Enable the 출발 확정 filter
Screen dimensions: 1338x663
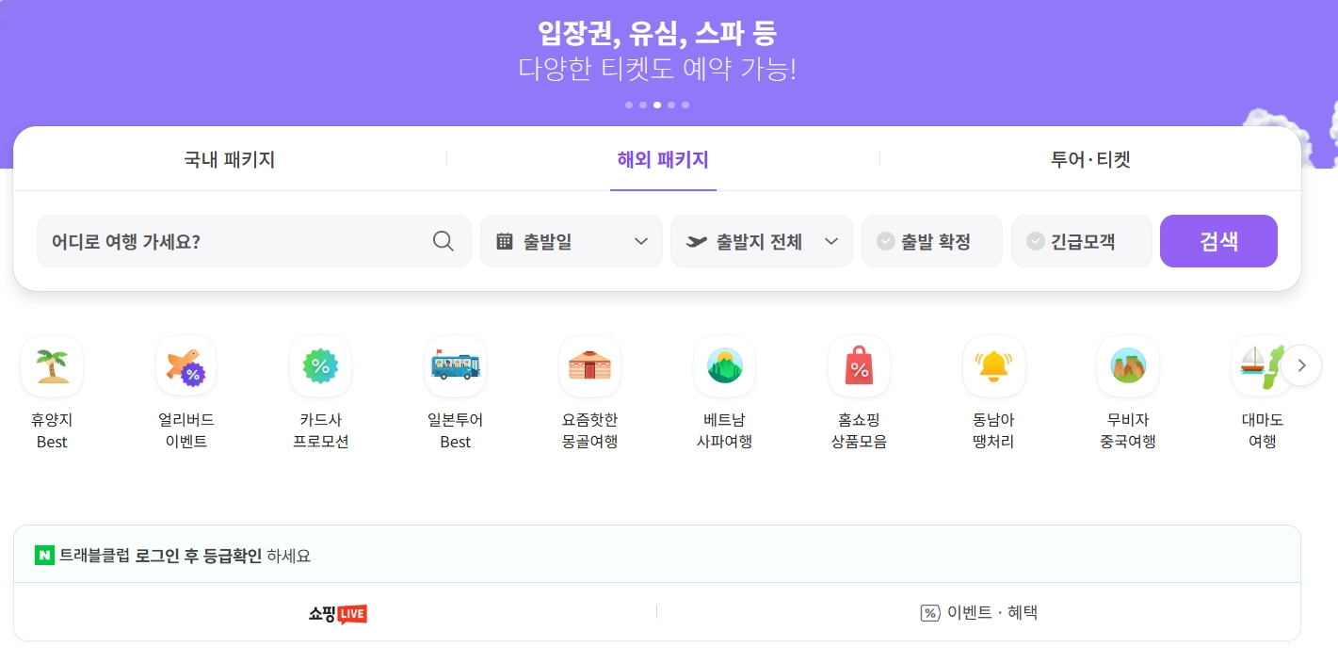(x=931, y=241)
